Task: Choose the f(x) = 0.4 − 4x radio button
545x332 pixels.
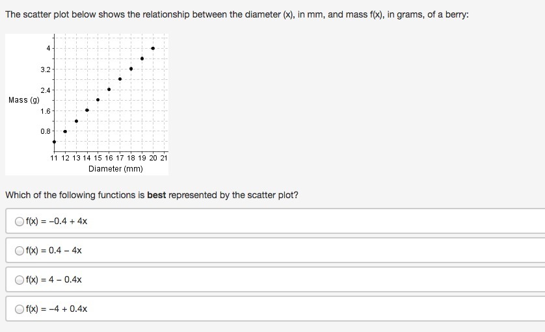Action: (x=20, y=250)
